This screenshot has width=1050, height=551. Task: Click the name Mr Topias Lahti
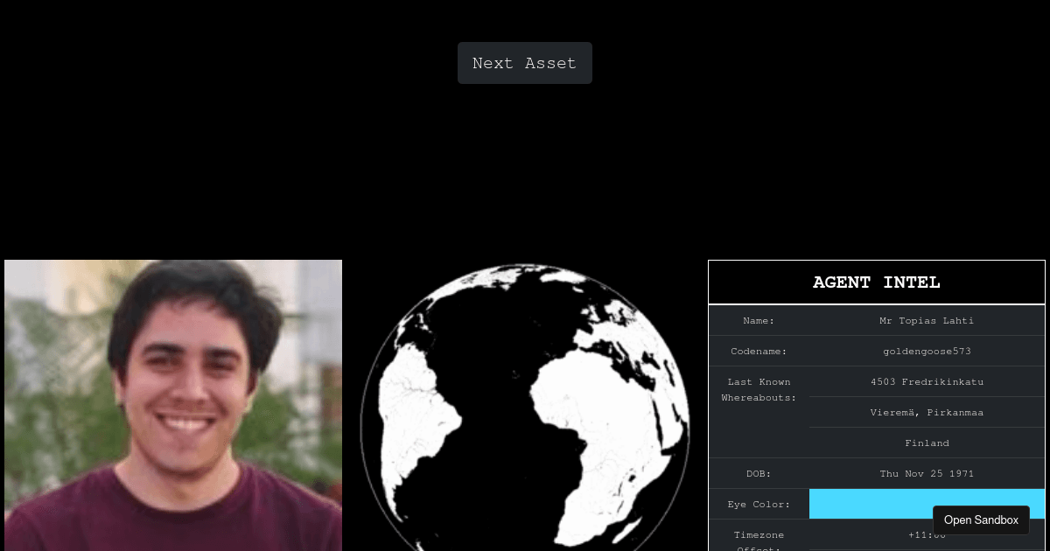(927, 321)
